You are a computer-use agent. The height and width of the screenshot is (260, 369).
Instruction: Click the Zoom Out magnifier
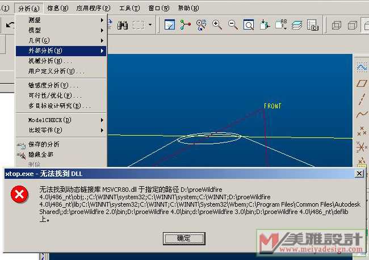click(x=233, y=25)
